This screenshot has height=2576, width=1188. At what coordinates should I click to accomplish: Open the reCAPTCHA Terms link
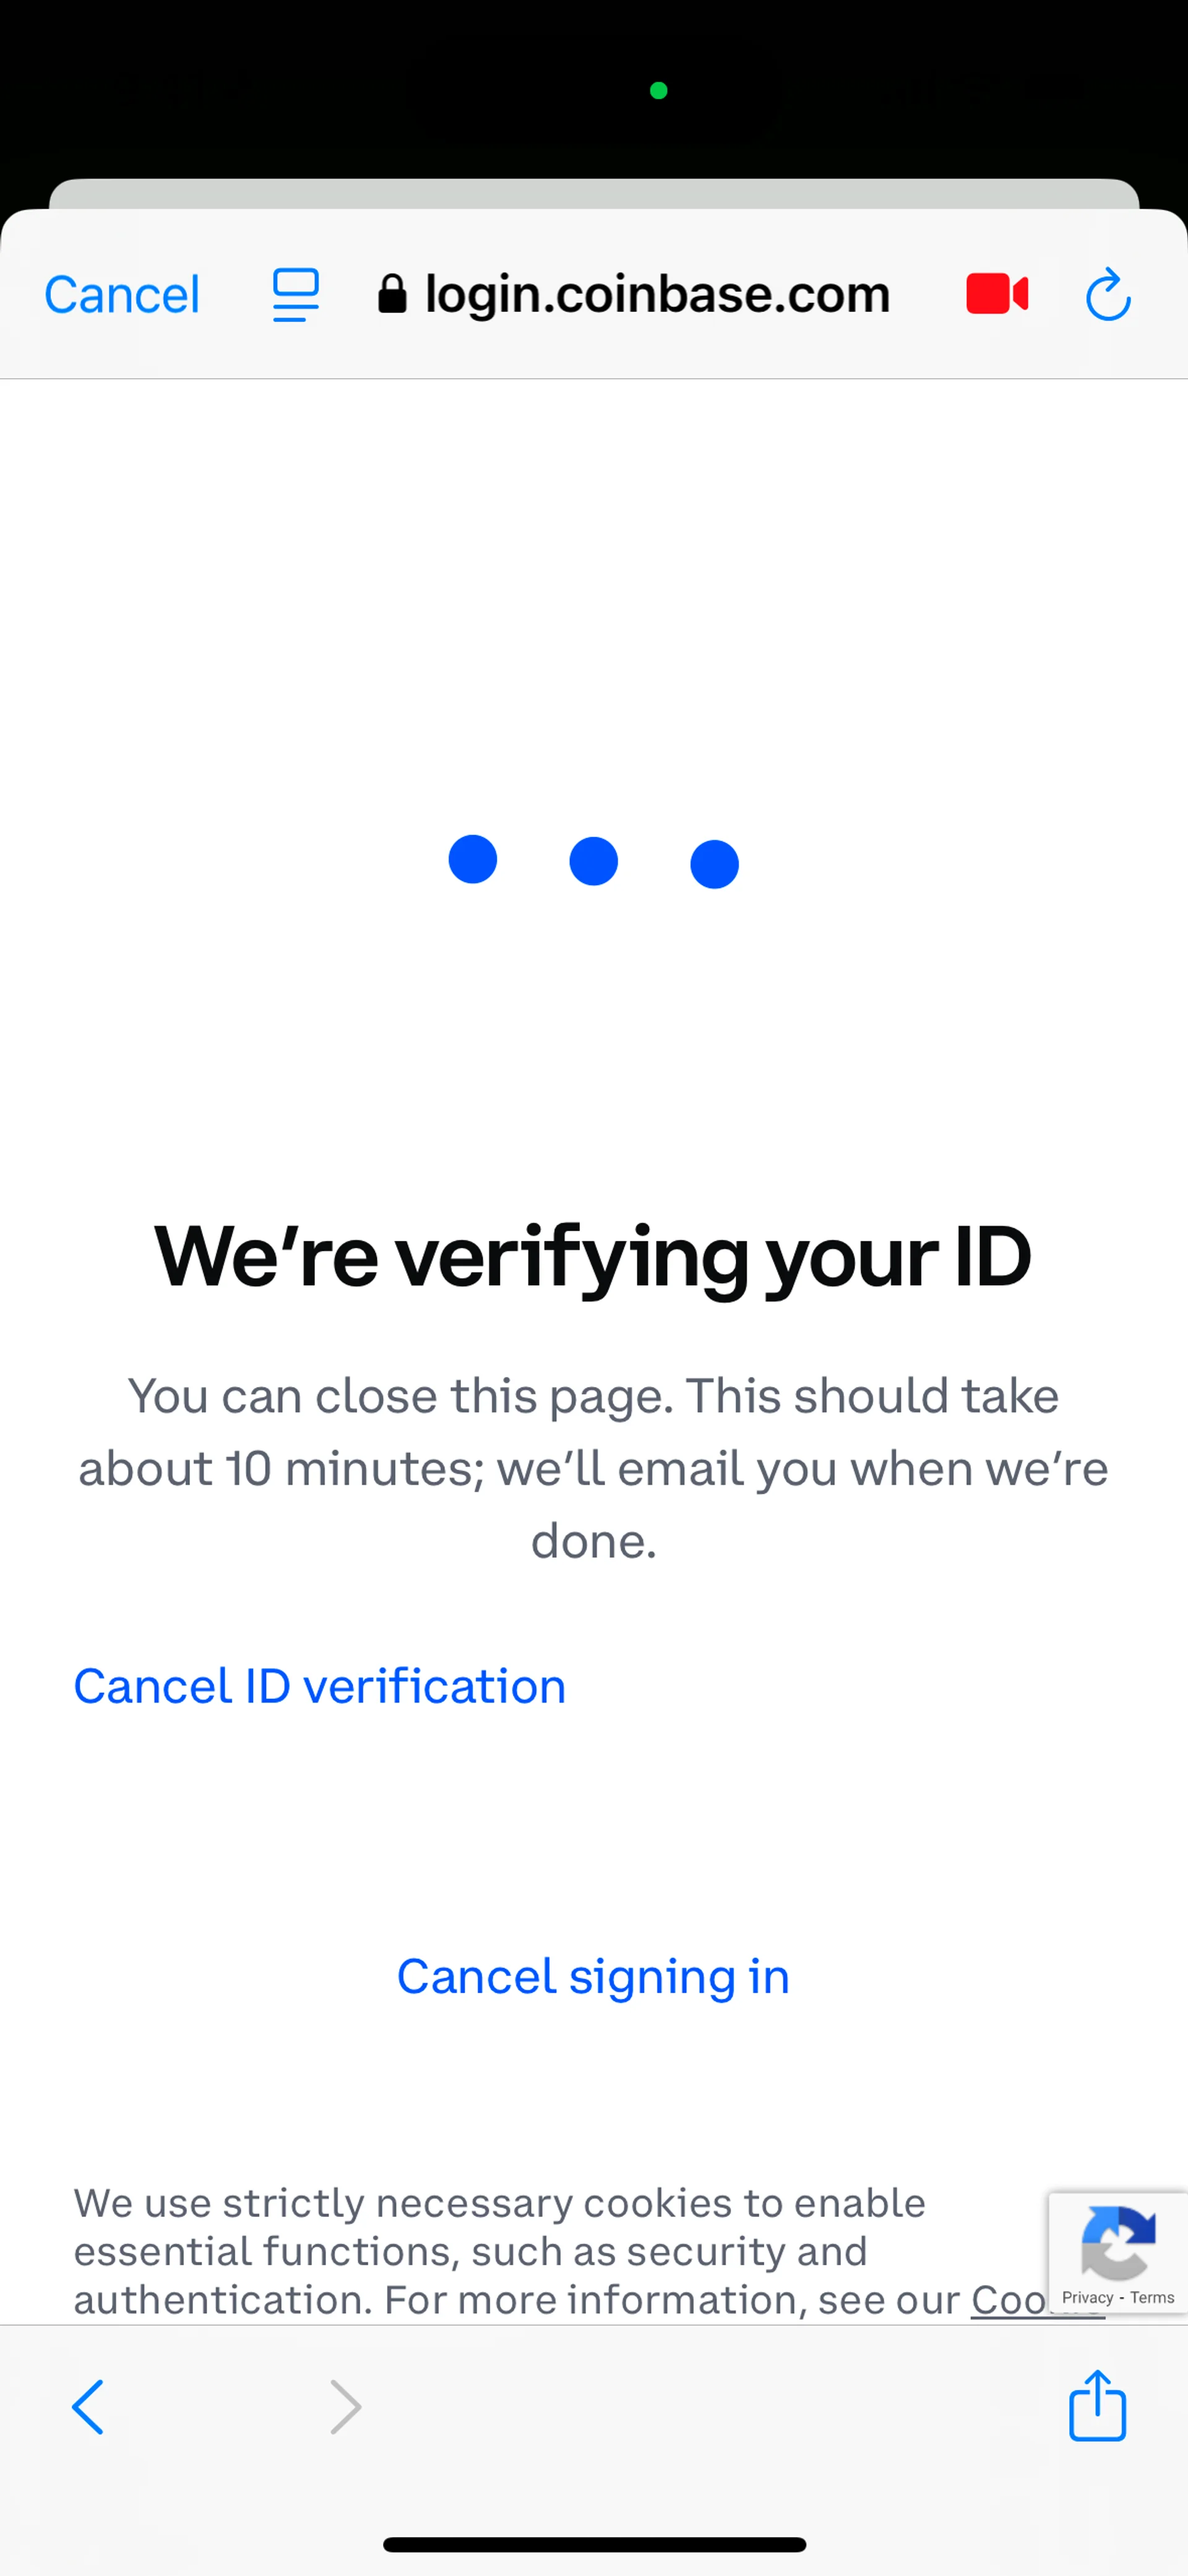[1152, 2297]
